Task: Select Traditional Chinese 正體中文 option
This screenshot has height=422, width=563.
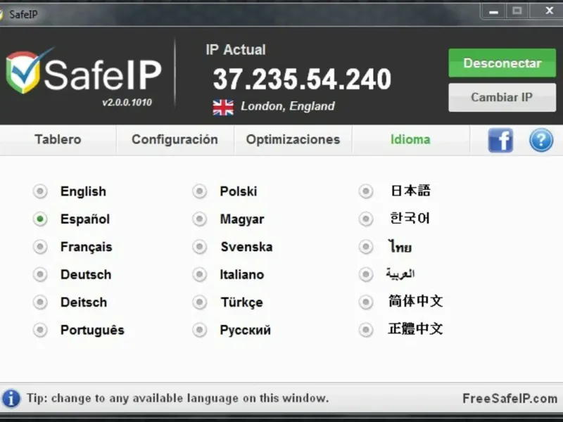Action: (x=366, y=330)
